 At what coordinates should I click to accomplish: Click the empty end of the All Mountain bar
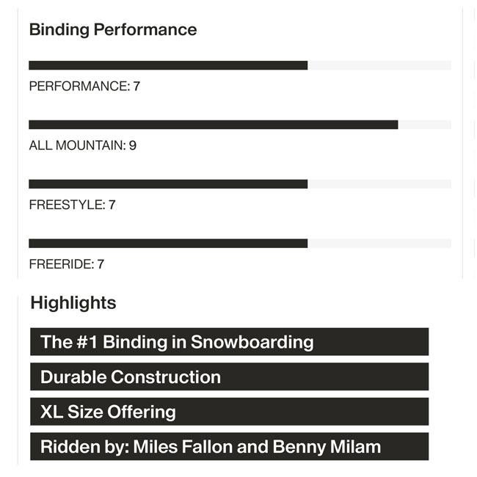coord(424,125)
